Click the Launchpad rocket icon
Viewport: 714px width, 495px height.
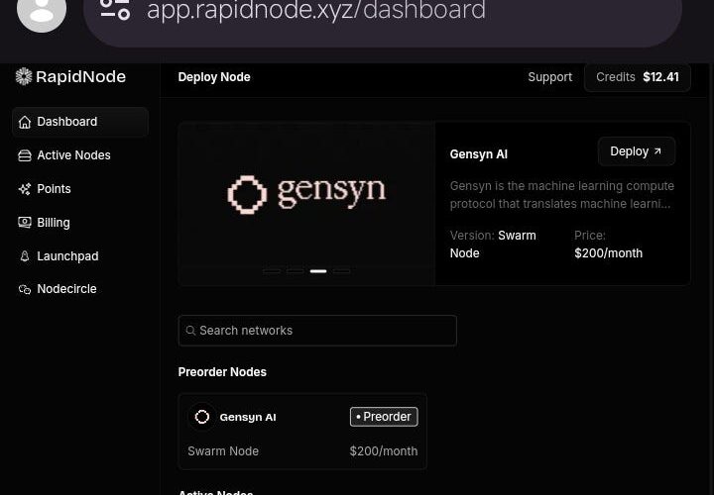click(x=25, y=256)
